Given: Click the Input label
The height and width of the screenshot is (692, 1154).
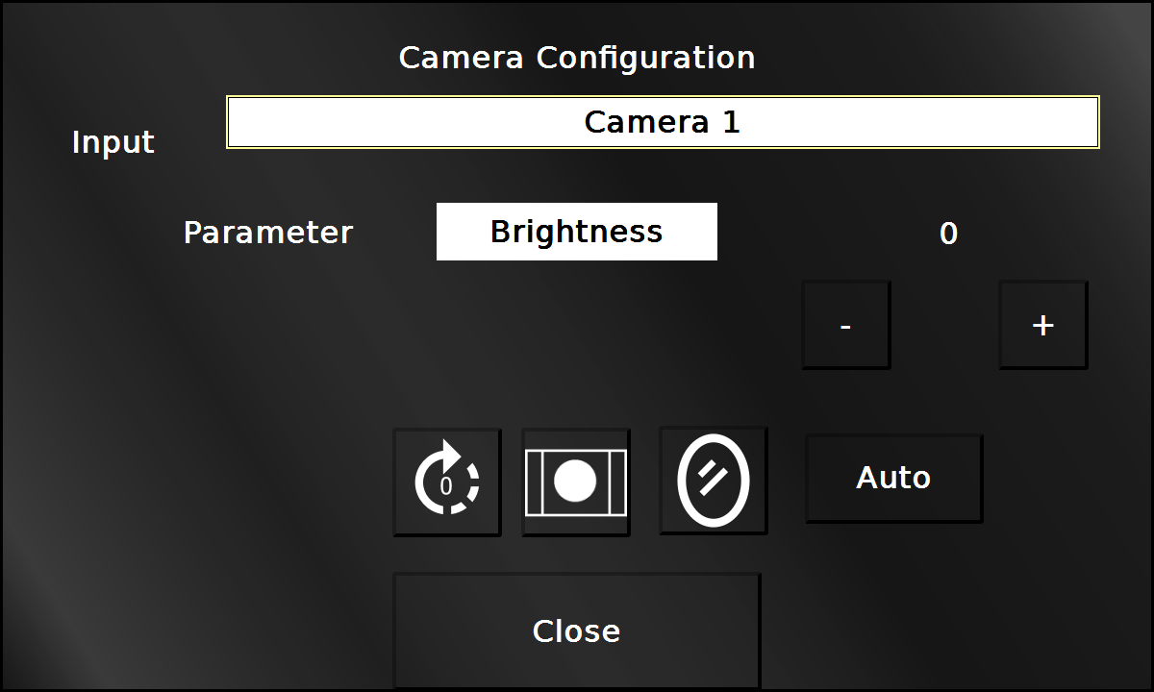Looking at the screenshot, I should tap(113, 142).
